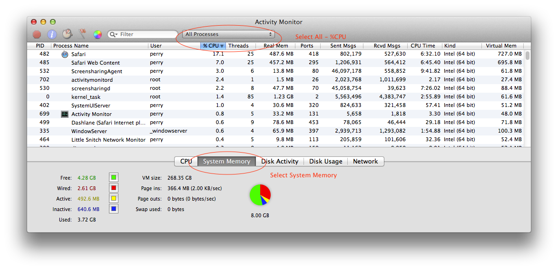This screenshot has height=270, width=558.
Task: Open the color wheel toolbar icon
Action: tap(98, 35)
